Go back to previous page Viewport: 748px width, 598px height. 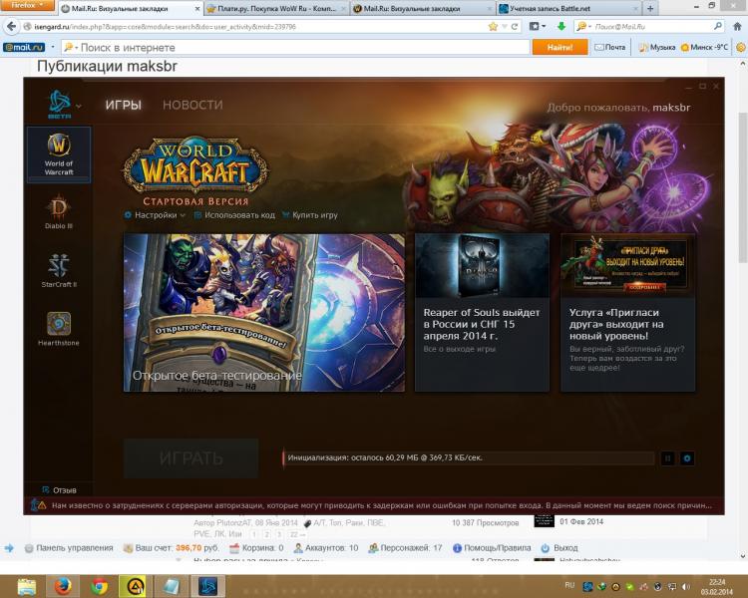coord(11,26)
